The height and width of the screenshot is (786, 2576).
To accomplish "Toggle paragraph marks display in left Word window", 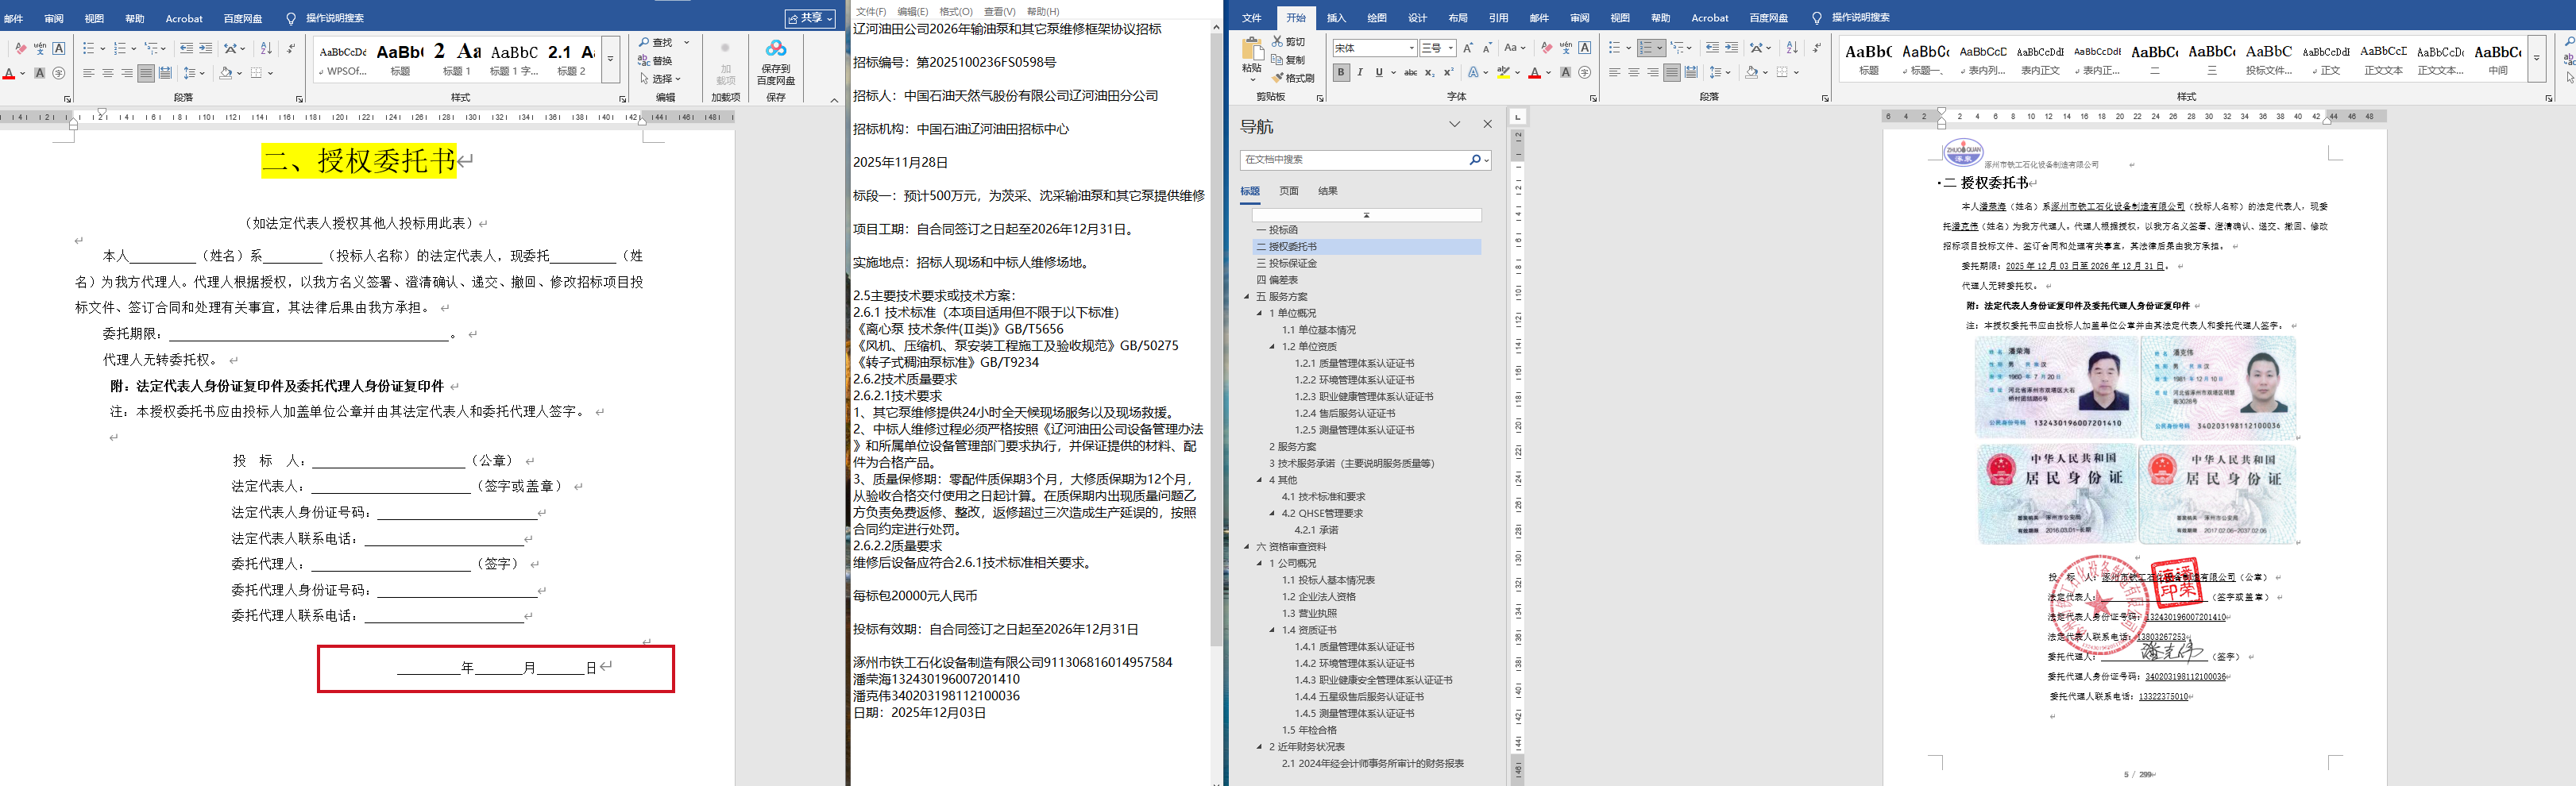I will click(290, 48).
